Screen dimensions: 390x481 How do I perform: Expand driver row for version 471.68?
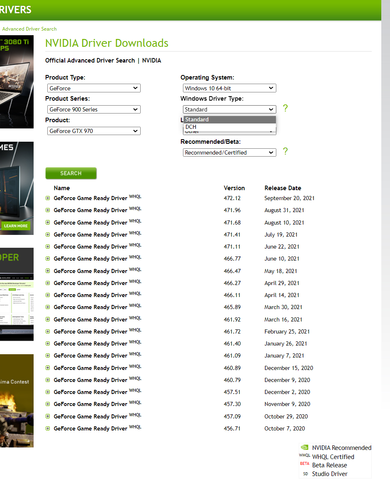pos(48,222)
